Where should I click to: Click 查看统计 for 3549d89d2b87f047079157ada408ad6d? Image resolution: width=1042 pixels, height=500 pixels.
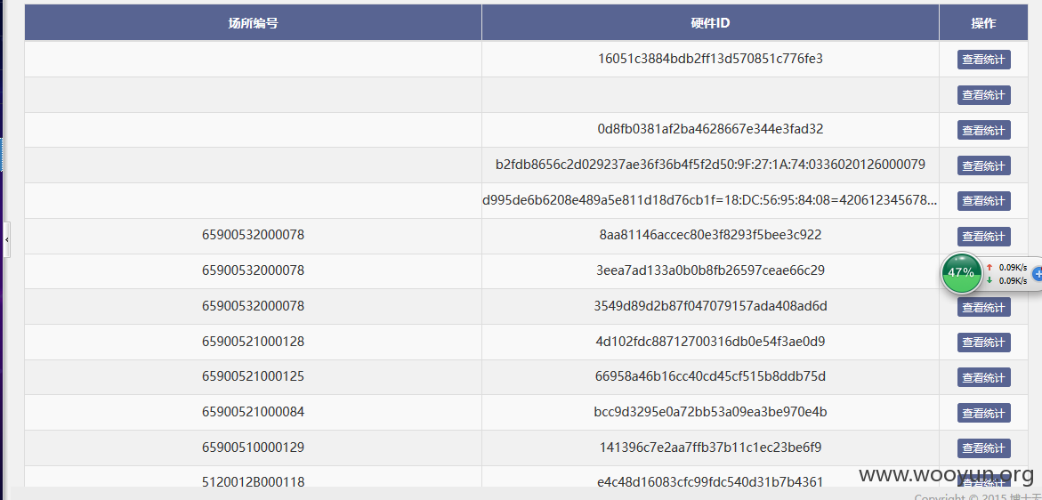point(983,307)
